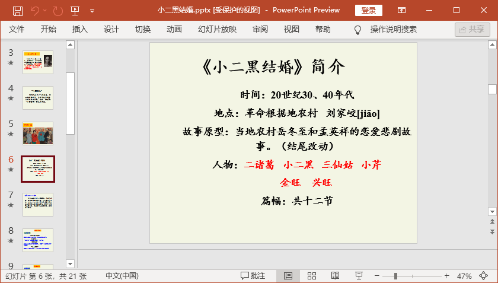Select slide 8 thumbnail
This screenshot has height=283, width=498.
coord(38,240)
